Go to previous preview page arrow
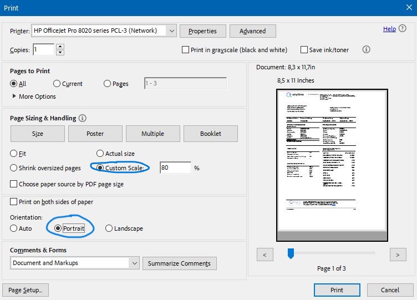Image resolution: width=417 pixels, height=300 pixels. pyautogui.click(x=265, y=255)
